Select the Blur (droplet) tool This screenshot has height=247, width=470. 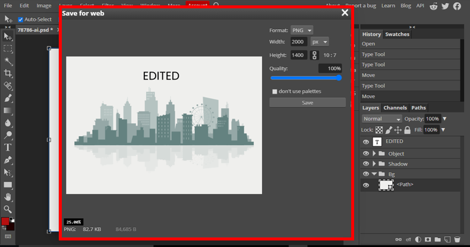coord(8,123)
